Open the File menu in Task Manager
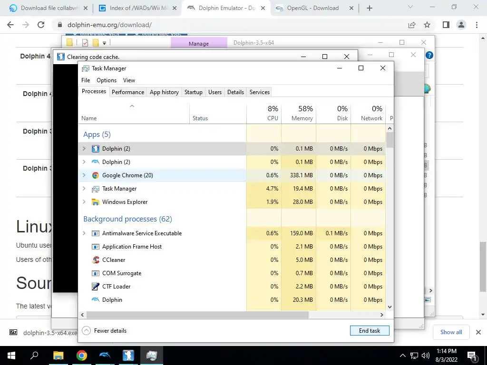487x365 pixels. pos(86,80)
